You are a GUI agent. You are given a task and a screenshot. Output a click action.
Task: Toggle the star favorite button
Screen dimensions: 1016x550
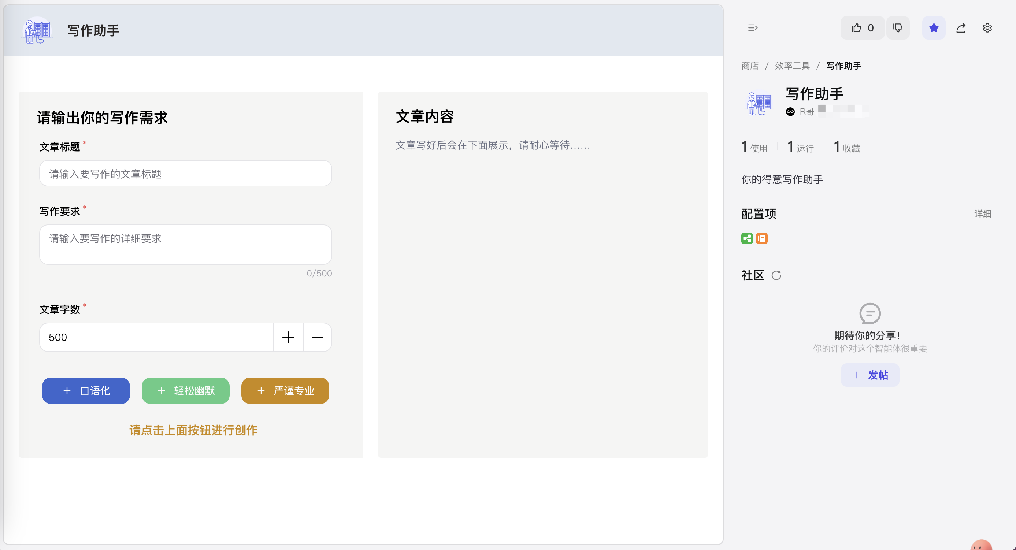pyautogui.click(x=934, y=28)
